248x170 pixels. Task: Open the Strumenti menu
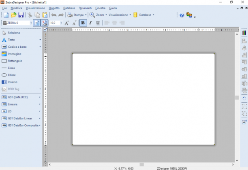[85, 8]
